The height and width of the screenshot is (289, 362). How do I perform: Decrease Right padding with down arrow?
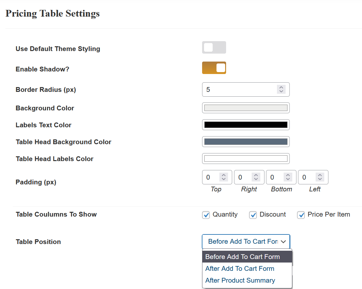tap(256, 179)
